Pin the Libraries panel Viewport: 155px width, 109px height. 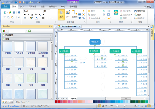point(49,26)
